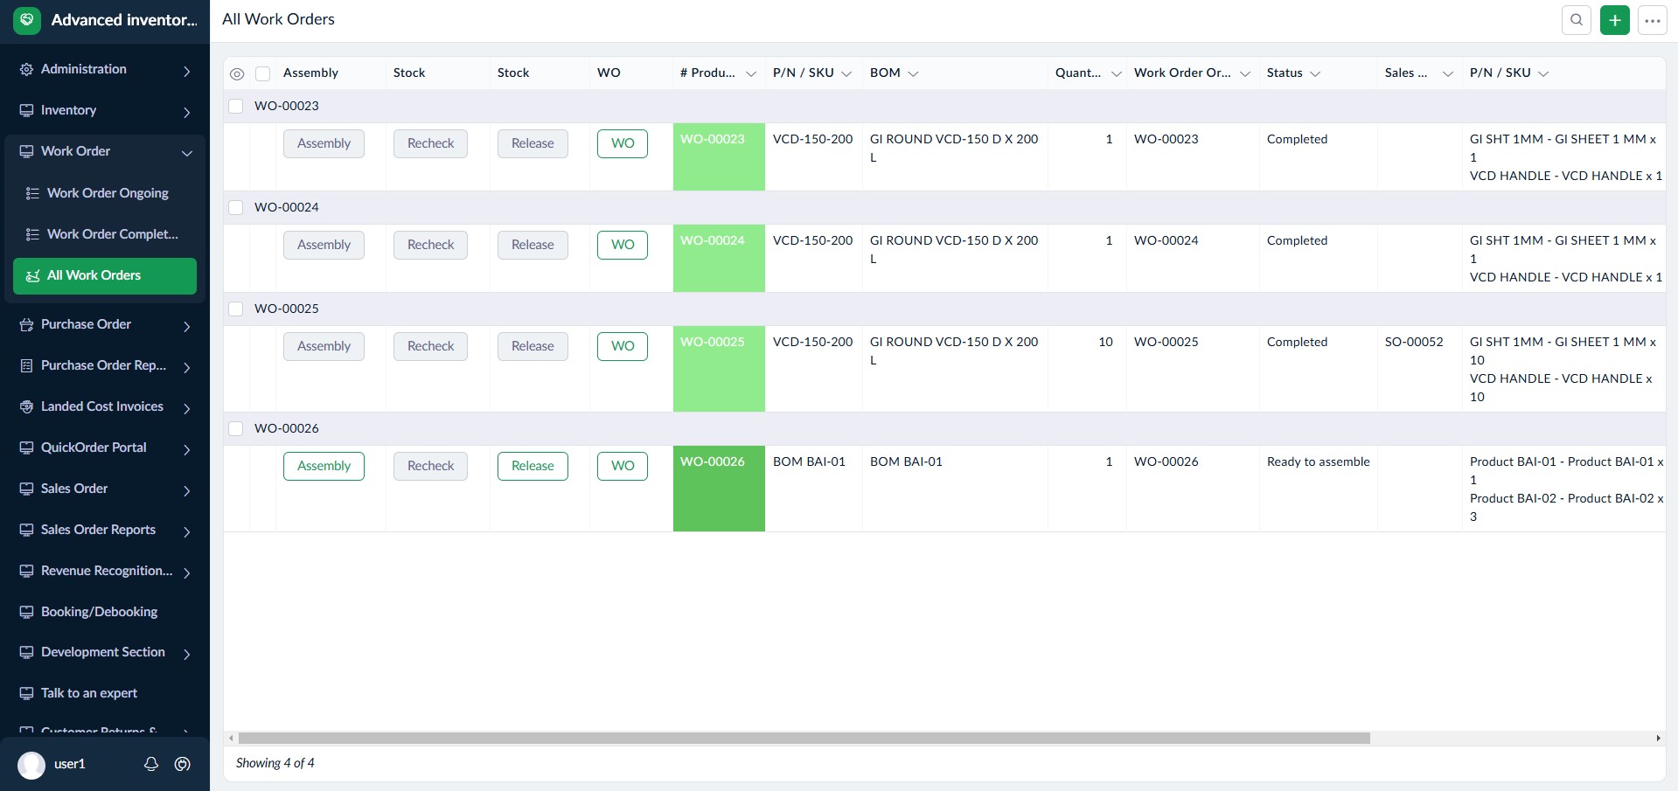
Task: Open the BOM column dropdown arrow
Action: (913, 73)
